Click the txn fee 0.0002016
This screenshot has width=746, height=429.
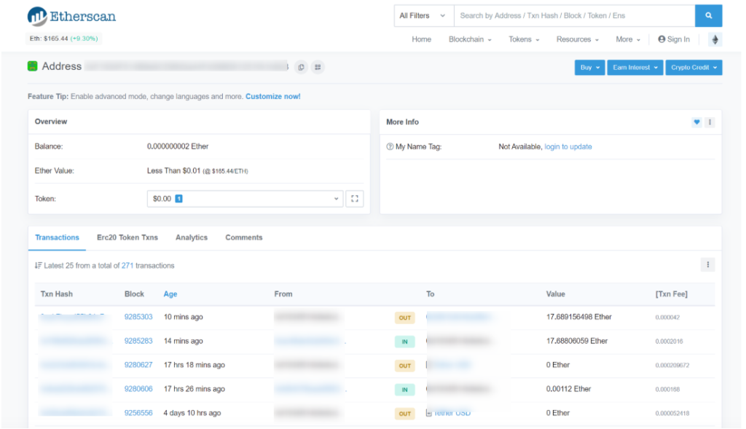pos(669,342)
